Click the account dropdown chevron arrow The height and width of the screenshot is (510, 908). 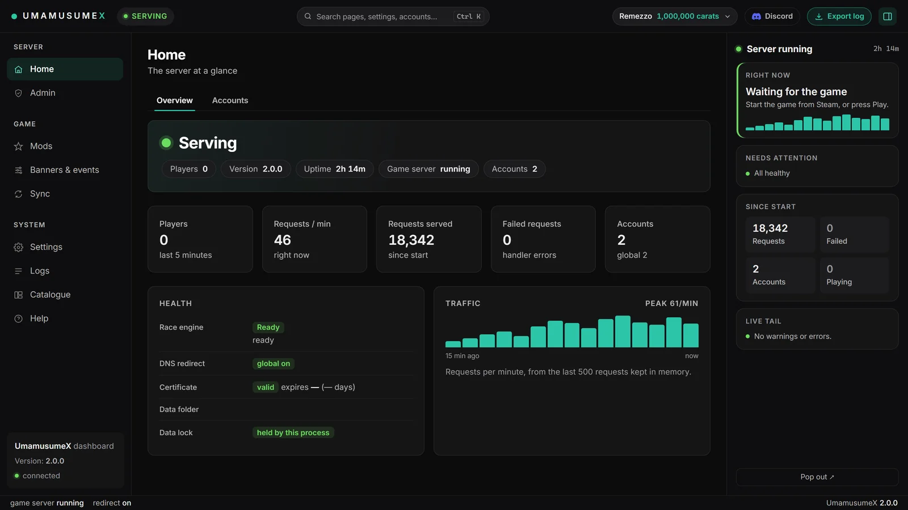pyautogui.click(x=728, y=16)
